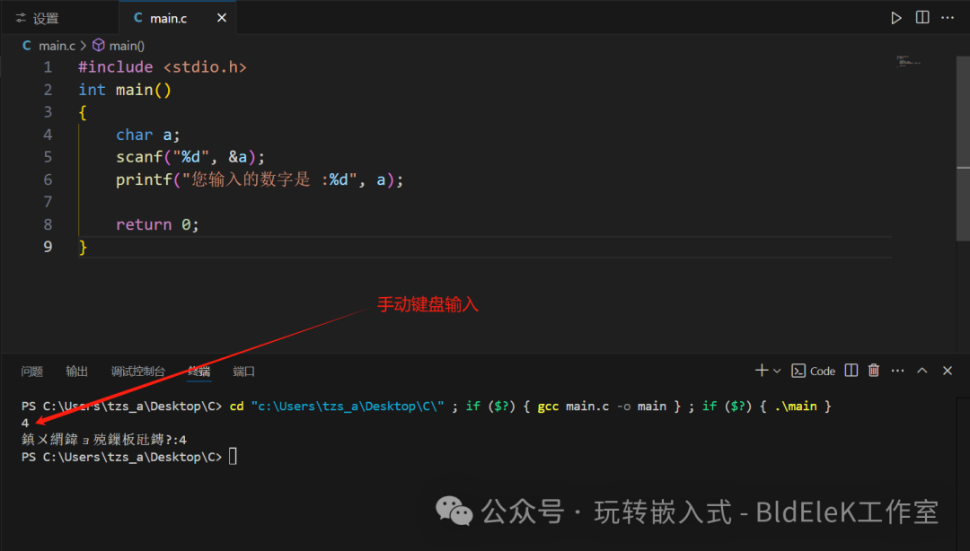This screenshot has width=970, height=551.
Task: Open the 输出 panel tab
Action: tap(76, 371)
